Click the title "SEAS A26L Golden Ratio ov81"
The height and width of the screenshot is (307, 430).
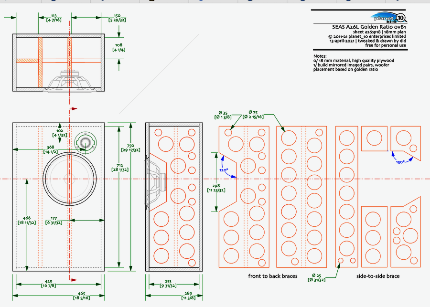tap(369, 27)
